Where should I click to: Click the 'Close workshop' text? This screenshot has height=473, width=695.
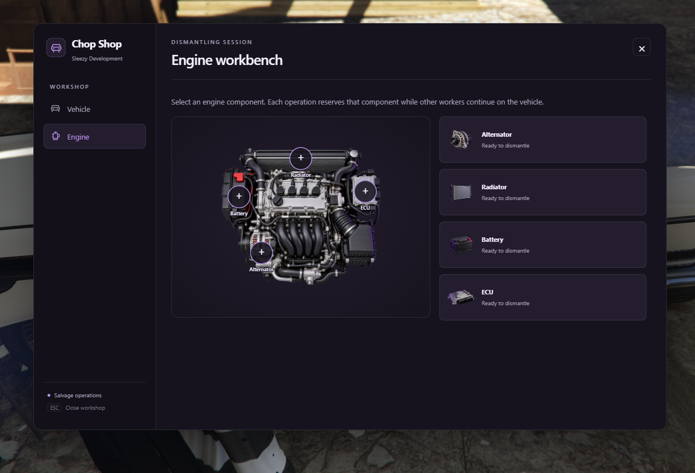[x=85, y=408]
